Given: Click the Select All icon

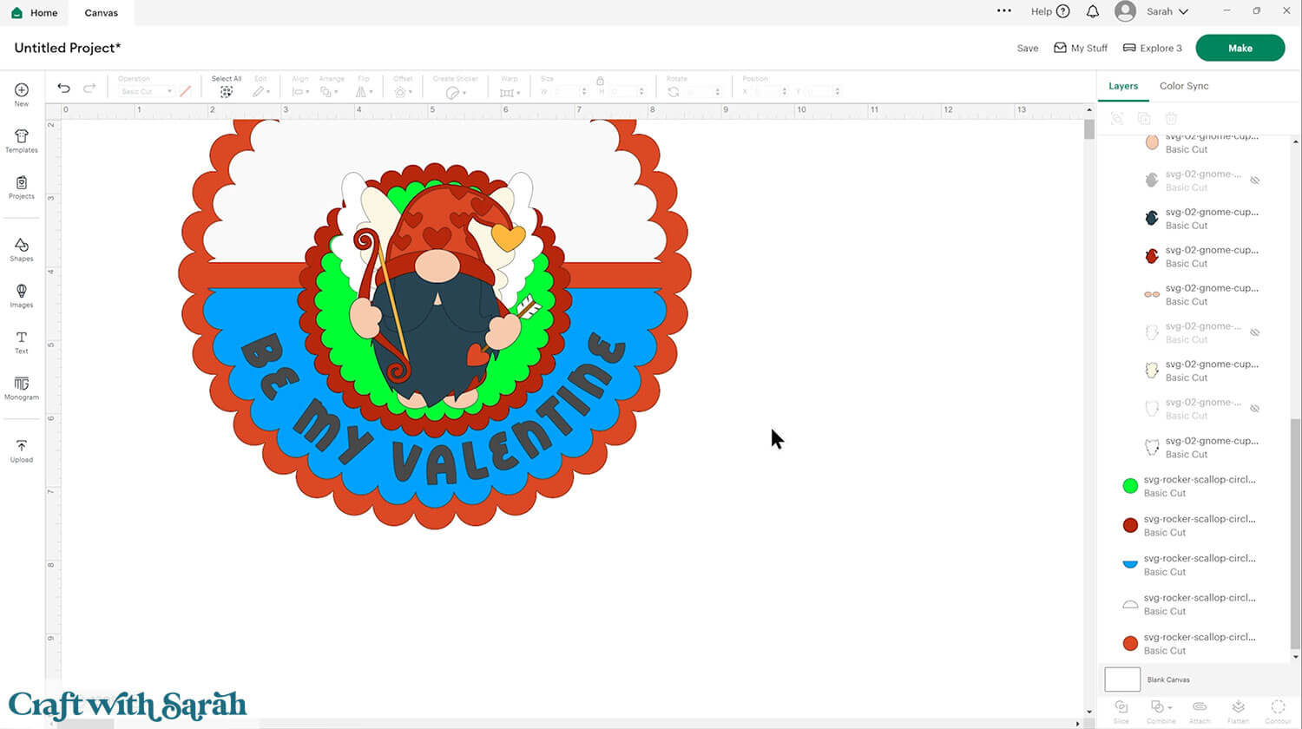Looking at the screenshot, I should click(x=226, y=91).
